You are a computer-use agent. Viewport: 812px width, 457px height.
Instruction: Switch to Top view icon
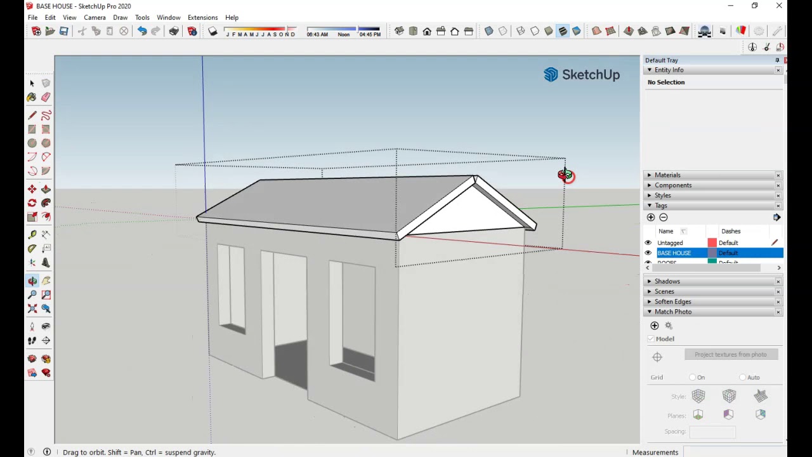pyautogui.click(x=413, y=31)
